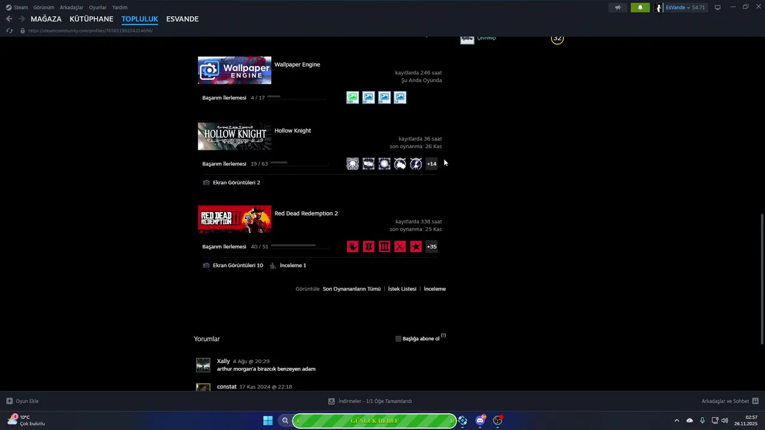765x430 pixels.
Task: Click the Red Dead Redemption 2 banner thumbnail
Action: [234, 219]
